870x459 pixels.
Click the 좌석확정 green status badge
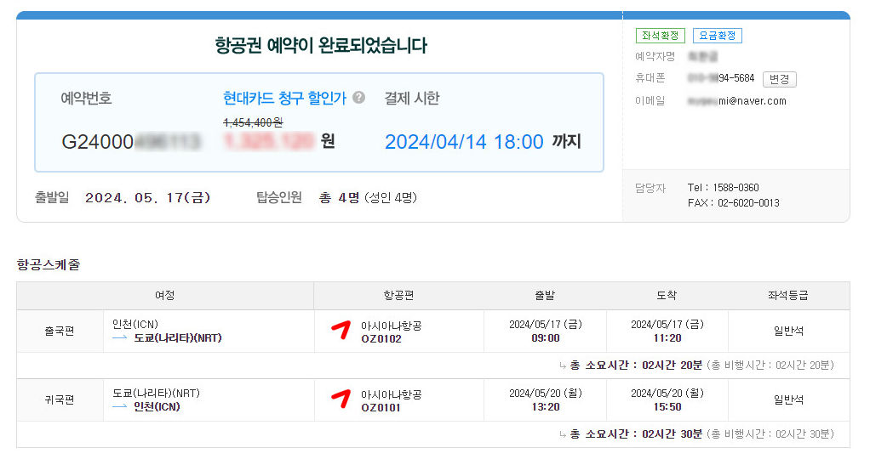click(661, 36)
